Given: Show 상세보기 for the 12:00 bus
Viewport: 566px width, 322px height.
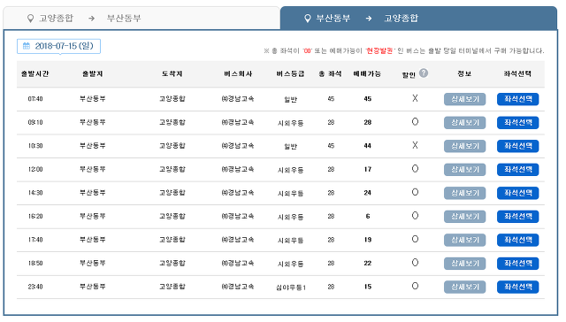Looking at the screenshot, I should (x=464, y=169).
